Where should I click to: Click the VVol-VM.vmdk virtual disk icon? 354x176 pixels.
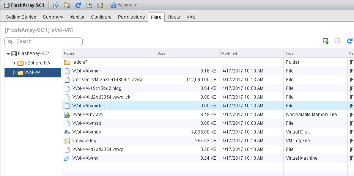(x=67, y=132)
